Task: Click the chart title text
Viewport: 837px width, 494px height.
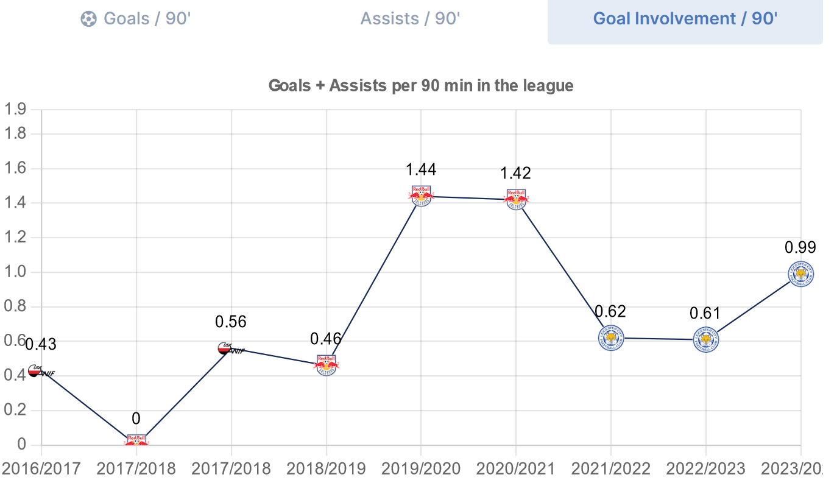Action: (x=421, y=85)
